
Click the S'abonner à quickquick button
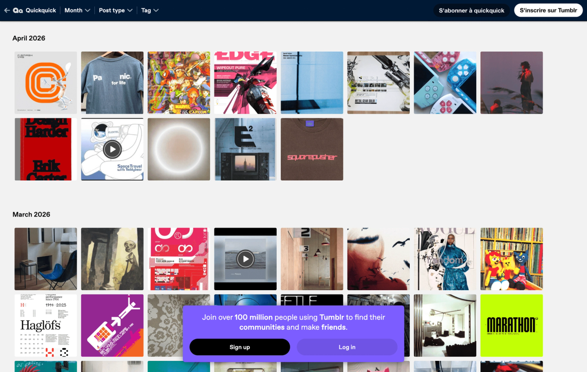(x=472, y=10)
